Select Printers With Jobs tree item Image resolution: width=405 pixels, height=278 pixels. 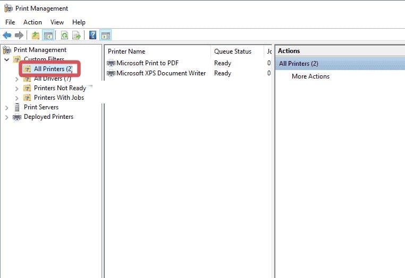(59, 98)
